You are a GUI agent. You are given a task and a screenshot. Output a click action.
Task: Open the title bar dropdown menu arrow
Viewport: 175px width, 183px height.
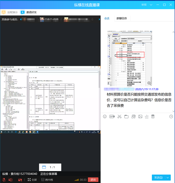[x=151, y=5]
